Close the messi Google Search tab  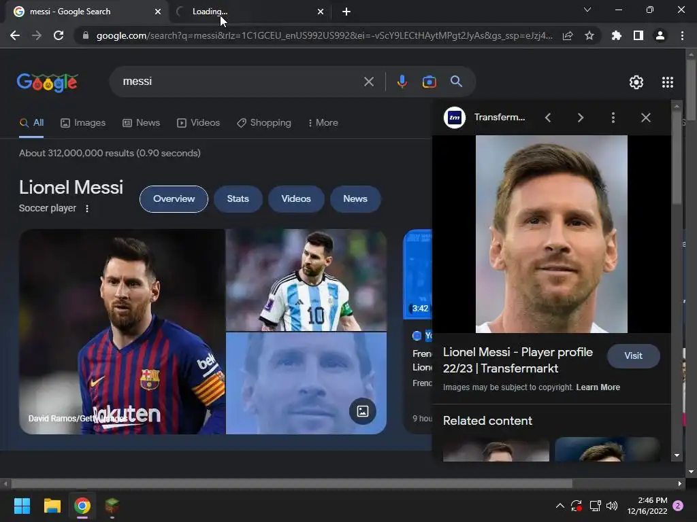[x=158, y=12]
